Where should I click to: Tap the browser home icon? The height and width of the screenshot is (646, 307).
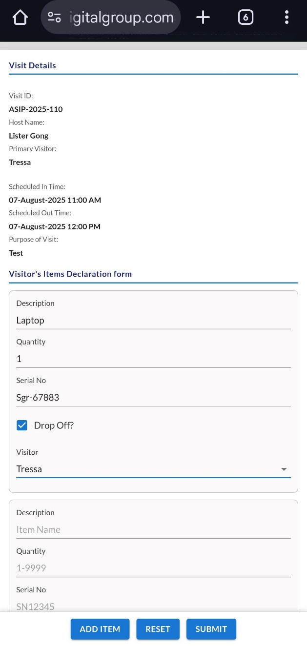[20, 18]
